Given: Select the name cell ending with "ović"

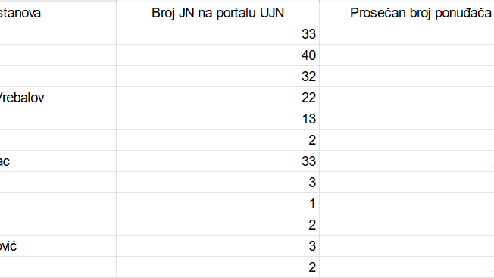Looking at the screenshot, I should pos(58,246).
